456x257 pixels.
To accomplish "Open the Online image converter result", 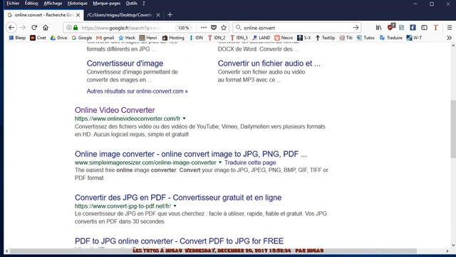I will tap(191, 154).
